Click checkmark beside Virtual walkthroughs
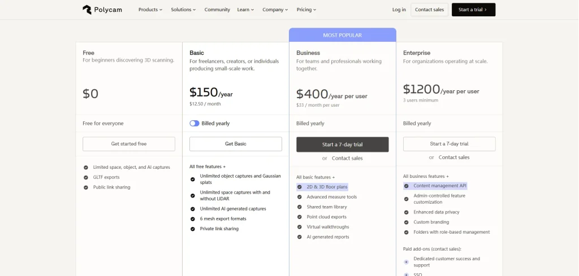The image size is (579, 276). click(x=300, y=227)
